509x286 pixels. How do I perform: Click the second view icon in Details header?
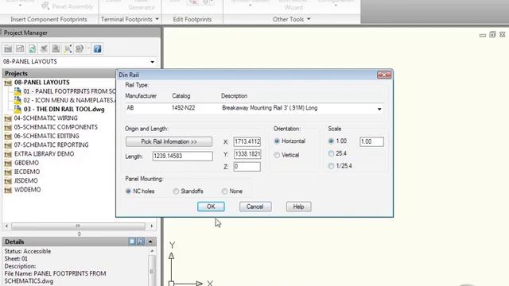point(141,242)
